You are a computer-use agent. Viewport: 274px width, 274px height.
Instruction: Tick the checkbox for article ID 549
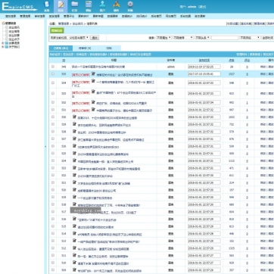click(x=53, y=67)
